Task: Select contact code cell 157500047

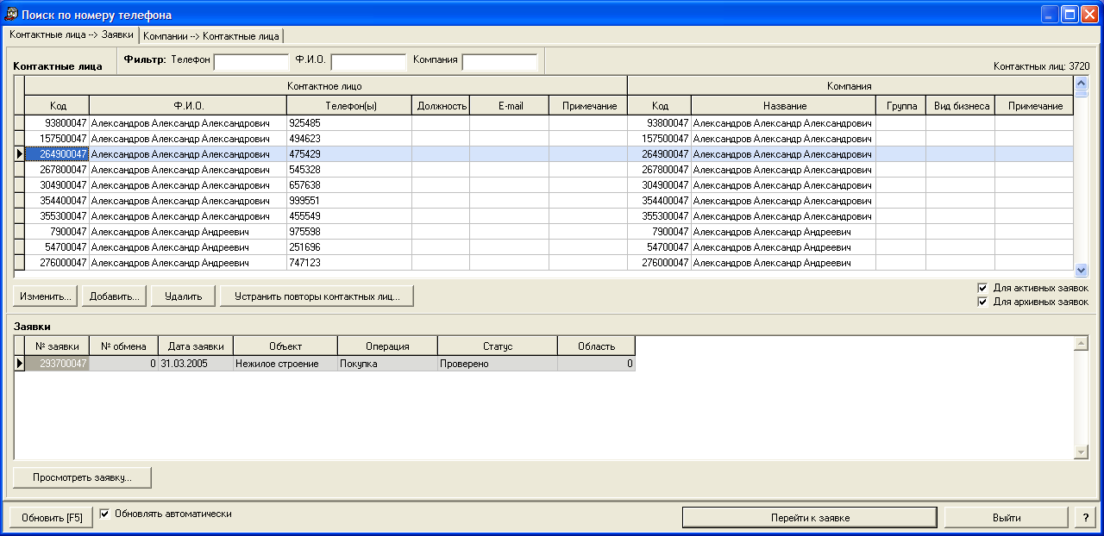Action: [57, 139]
